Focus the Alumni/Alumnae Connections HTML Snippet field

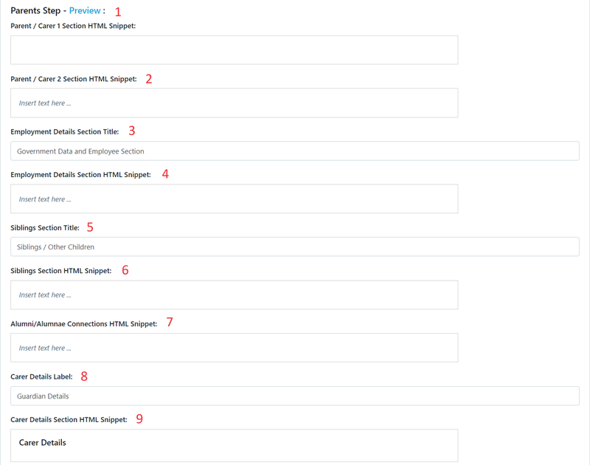pos(233,348)
